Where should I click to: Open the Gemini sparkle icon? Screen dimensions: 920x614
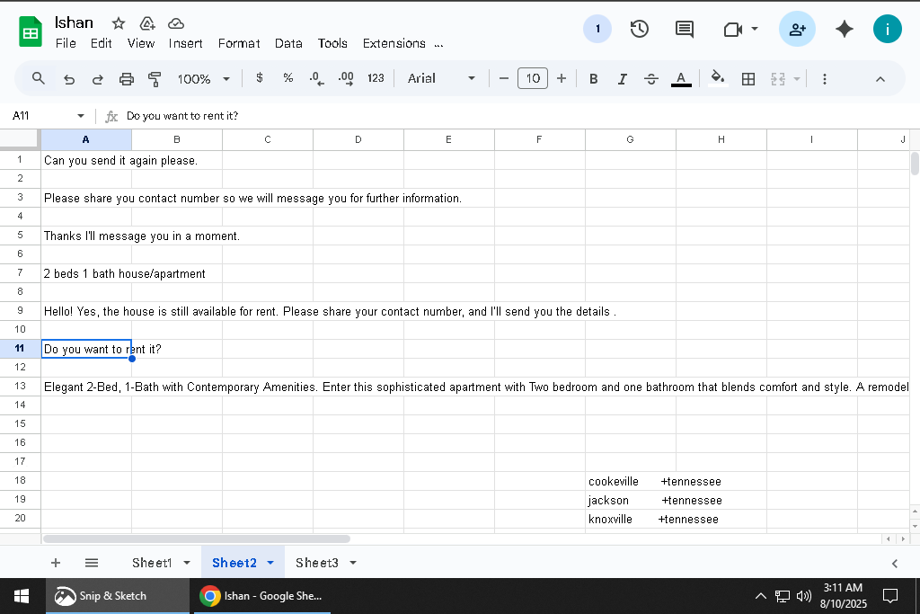[844, 29]
